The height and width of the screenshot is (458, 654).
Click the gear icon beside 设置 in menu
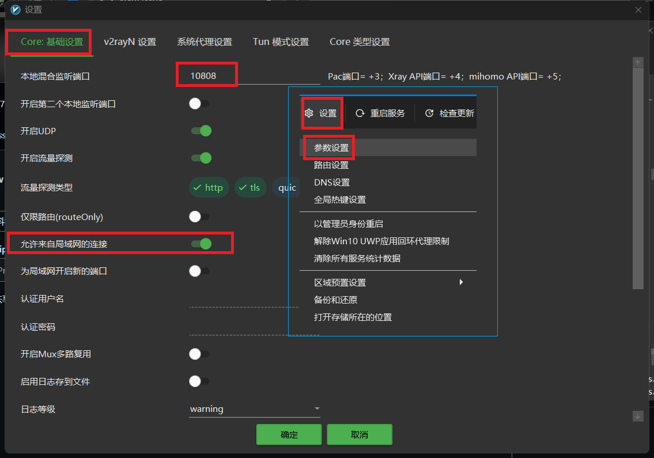pyautogui.click(x=309, y=113)
